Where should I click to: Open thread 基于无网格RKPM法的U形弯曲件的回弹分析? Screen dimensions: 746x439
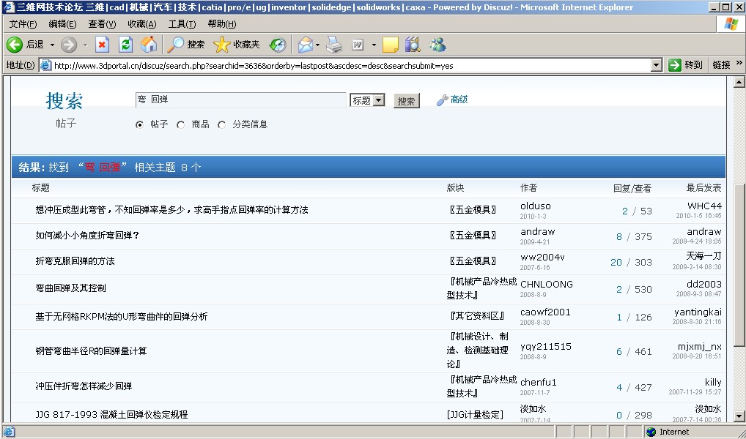coord(122,316)
